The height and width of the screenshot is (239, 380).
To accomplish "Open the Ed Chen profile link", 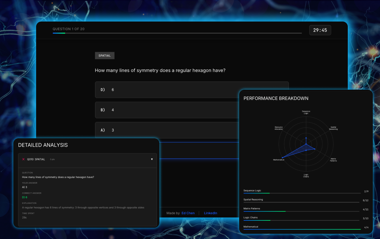I will pos(188,213).
